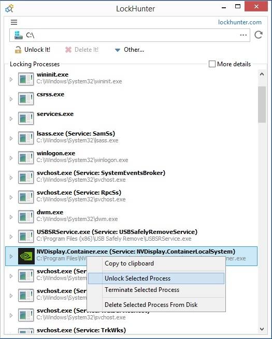Click the services.exe process icon
Screen dimensions: 272x339
point(26,118)
